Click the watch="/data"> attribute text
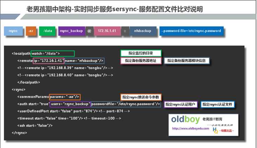Viewport: 257px width, 148px height. pos(46,53)
